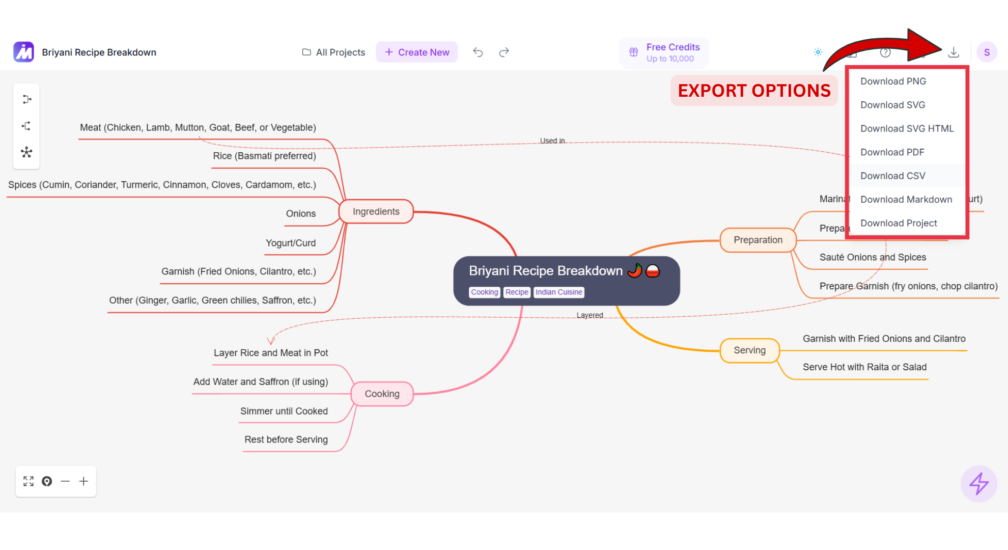Click the center-on-root location icon
This screenshot has height=550, width=1008.
click(47, 481)
